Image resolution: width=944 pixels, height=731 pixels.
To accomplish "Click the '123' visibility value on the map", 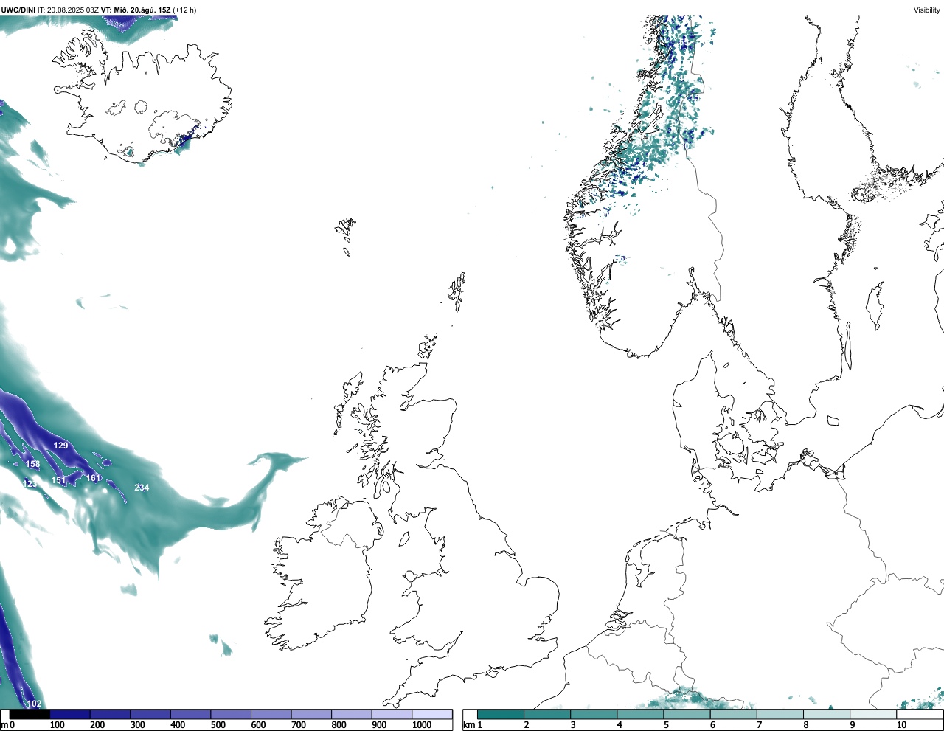I will click(29, 483).
